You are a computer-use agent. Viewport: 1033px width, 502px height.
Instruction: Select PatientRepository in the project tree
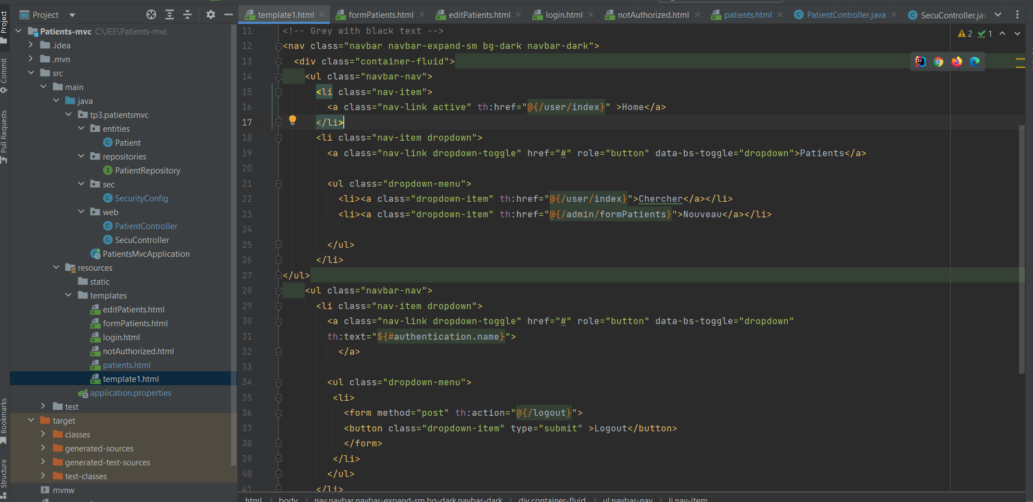[147, 171]
